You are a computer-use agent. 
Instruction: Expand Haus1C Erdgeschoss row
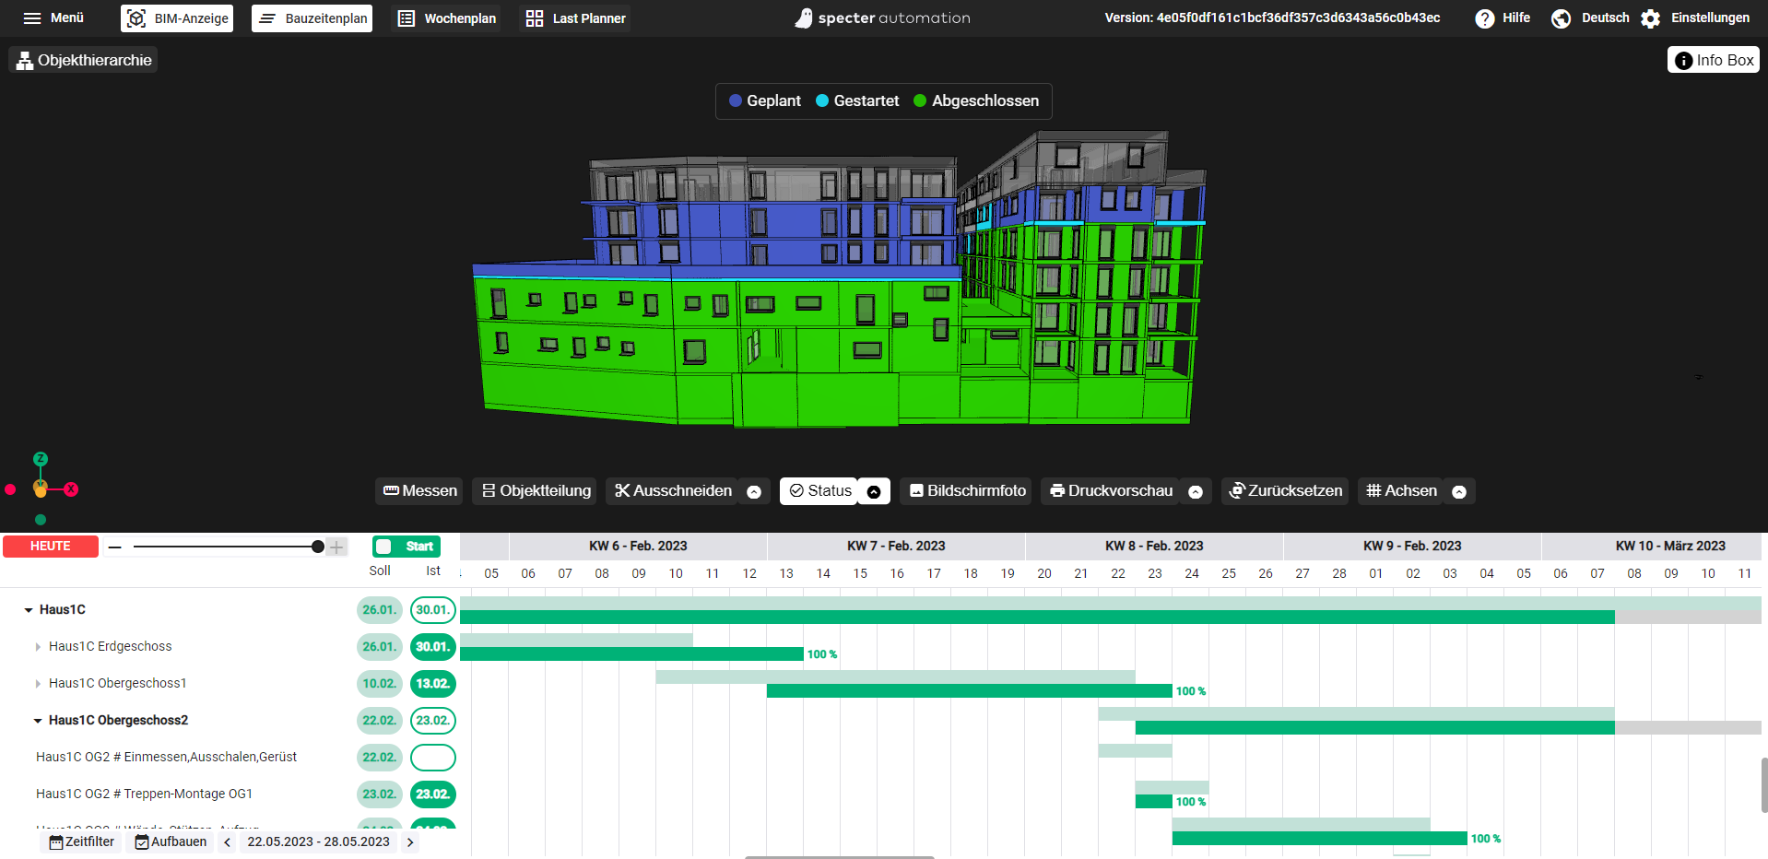coord(38,647)
